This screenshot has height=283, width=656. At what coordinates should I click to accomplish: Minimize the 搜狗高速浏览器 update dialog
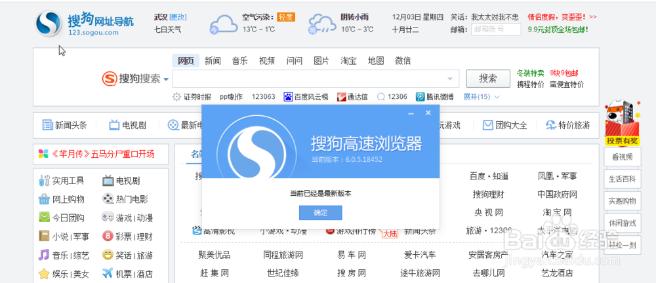pyautogui.click(x=411, y=113)
